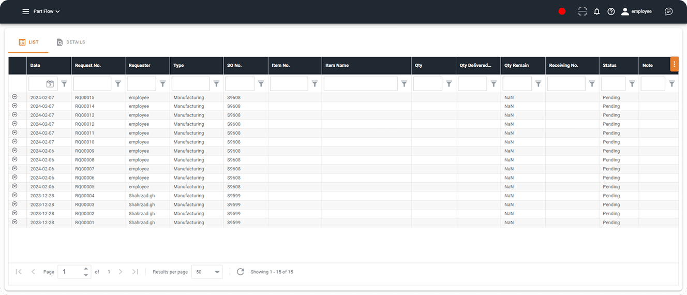Image resolution: width=687 pixels, height=295 pixels.
Task: Open the barcode scan icon
Action: point(583,11)
